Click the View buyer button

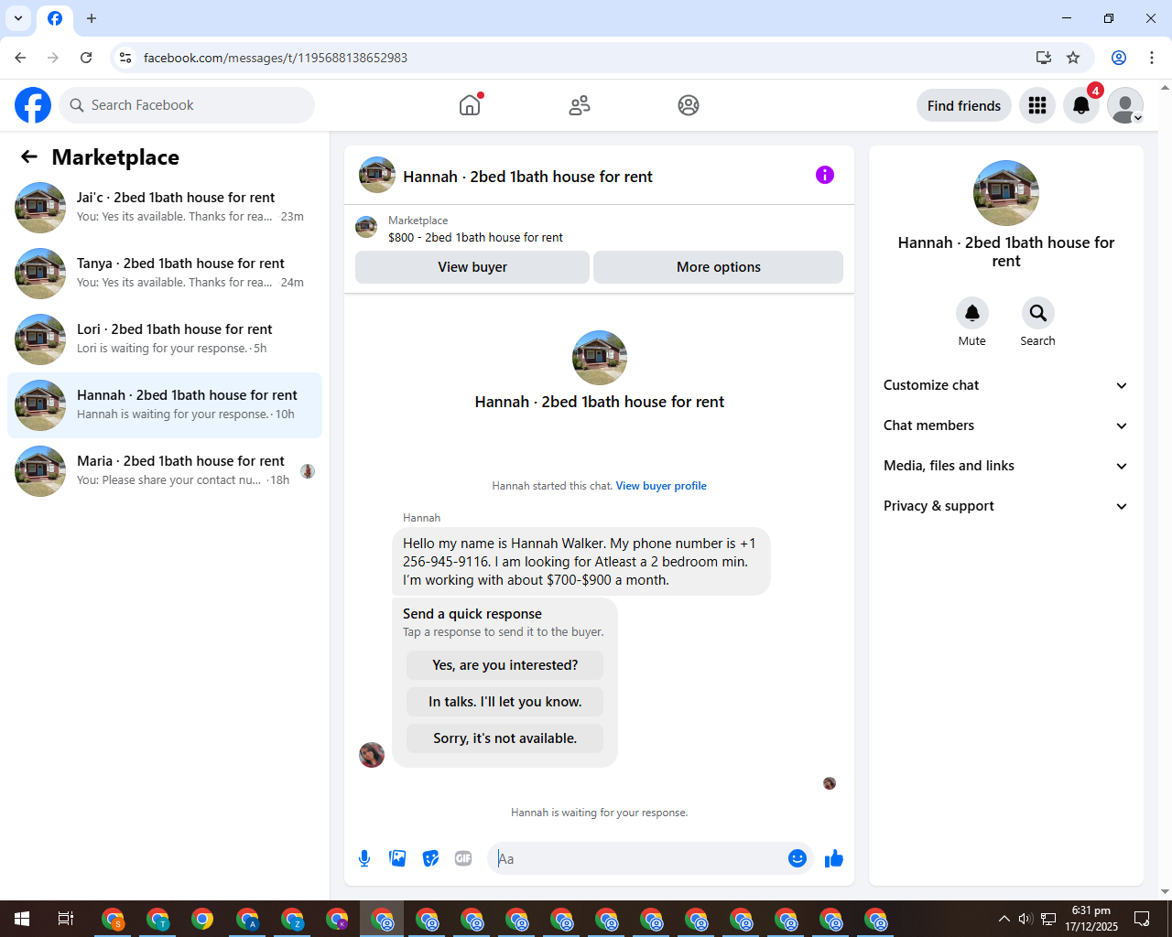472,267
